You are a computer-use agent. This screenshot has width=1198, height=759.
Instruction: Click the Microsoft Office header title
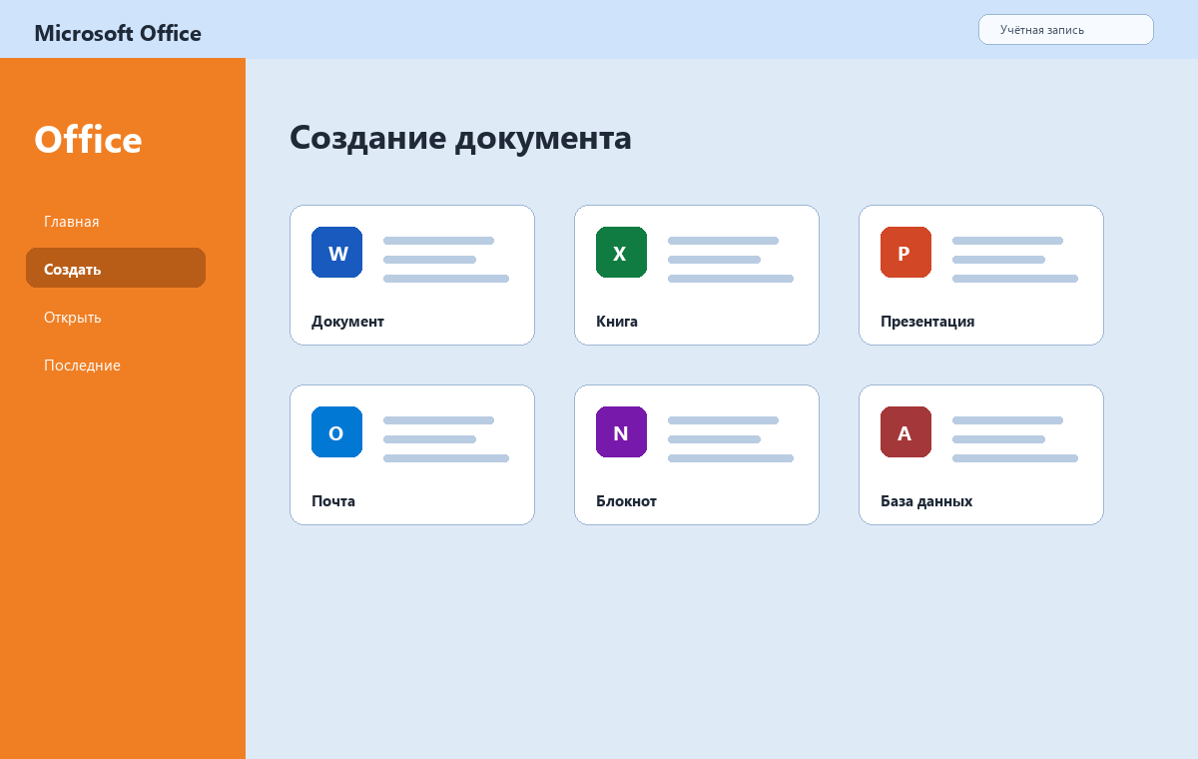point(118,33)
